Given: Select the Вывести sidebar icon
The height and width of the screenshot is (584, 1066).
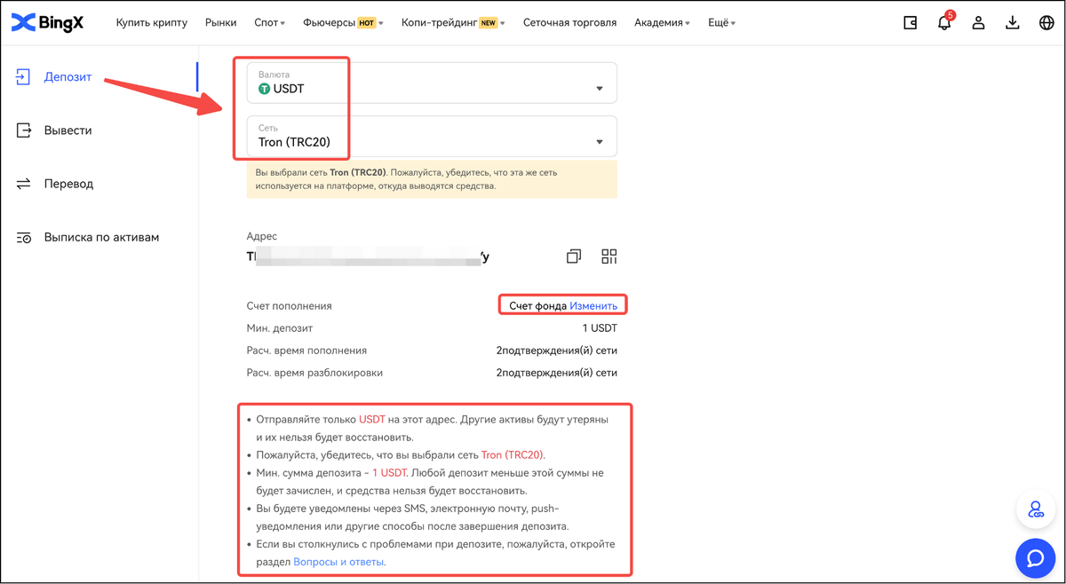Looking at the screenshot, I should coord(22,130).
